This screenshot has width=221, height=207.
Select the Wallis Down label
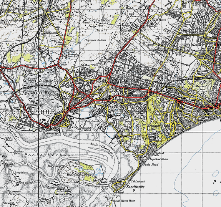pyautogui.click(x=192, y=45)
